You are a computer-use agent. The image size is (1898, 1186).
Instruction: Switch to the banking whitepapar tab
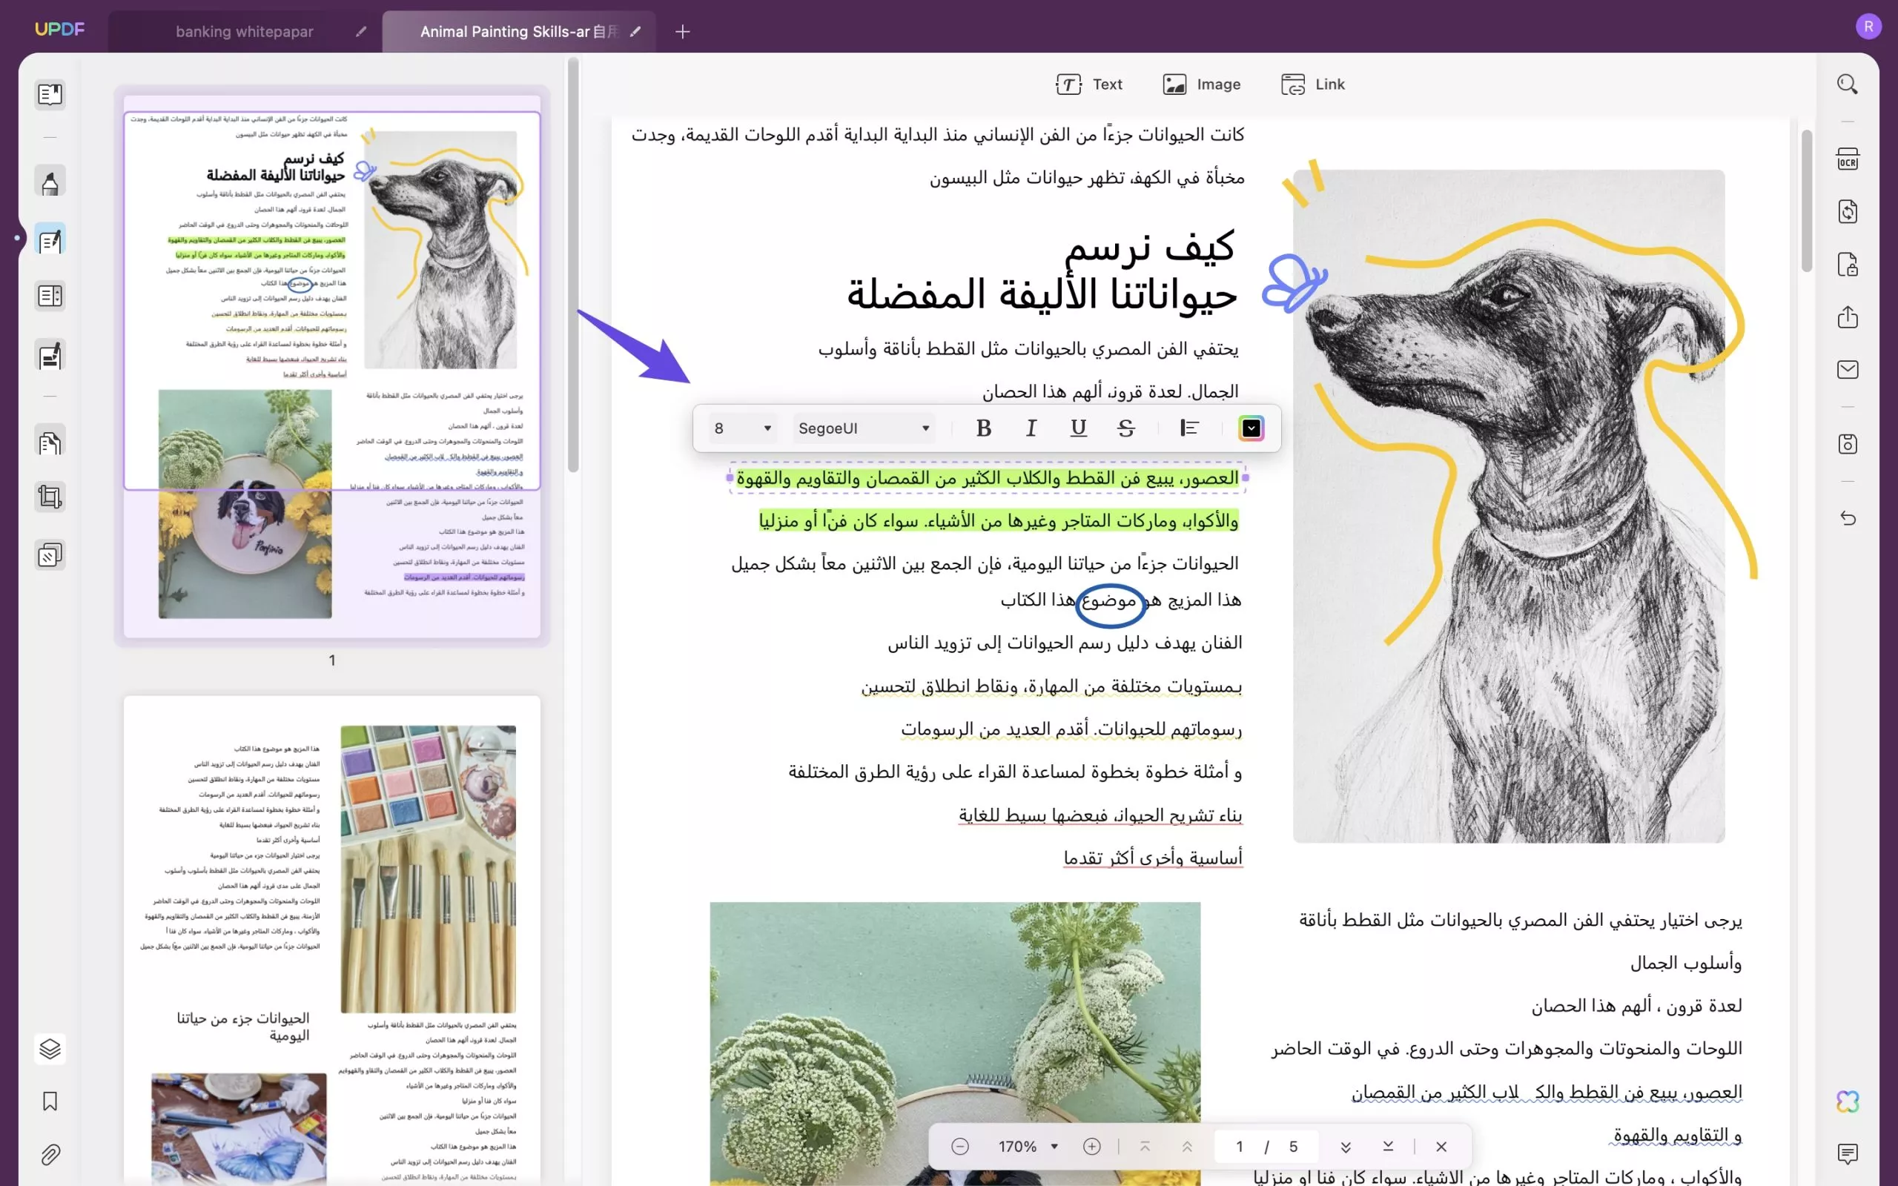245,31
